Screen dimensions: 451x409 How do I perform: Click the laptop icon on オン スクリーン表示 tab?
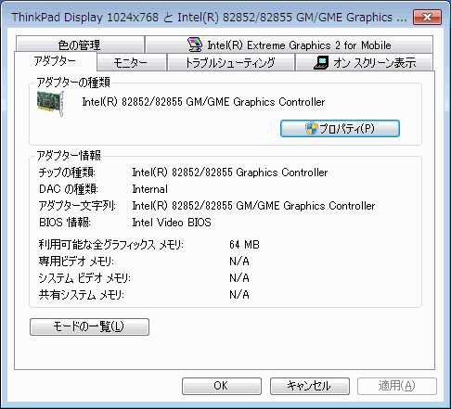coord(321,62)
